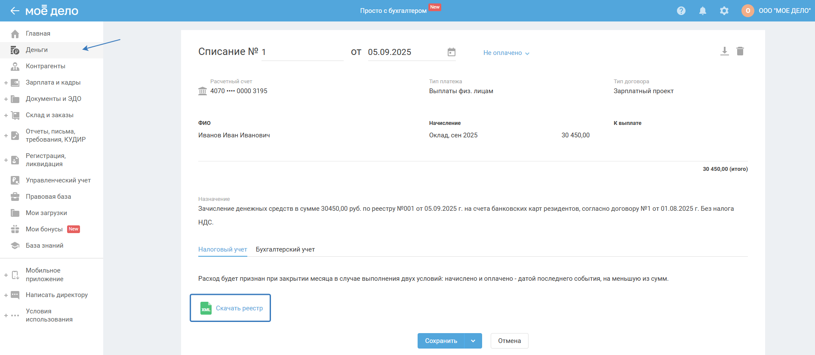This screenshot has width=815, height=355.
Task: Expand Условия использования submenu
Action: 6,316
